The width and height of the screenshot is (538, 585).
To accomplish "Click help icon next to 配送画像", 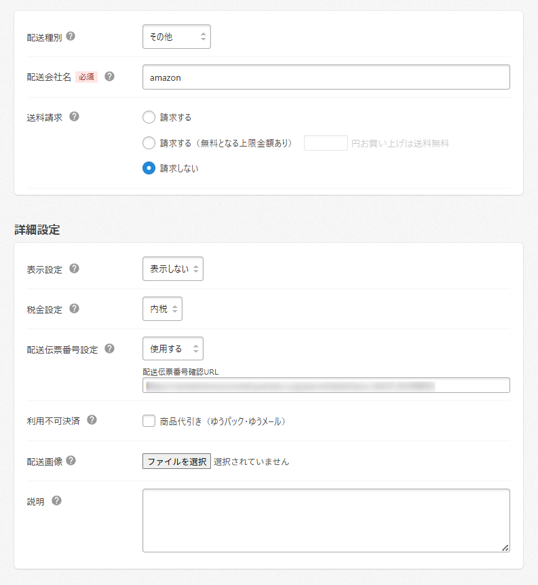I will coord(71,461).
